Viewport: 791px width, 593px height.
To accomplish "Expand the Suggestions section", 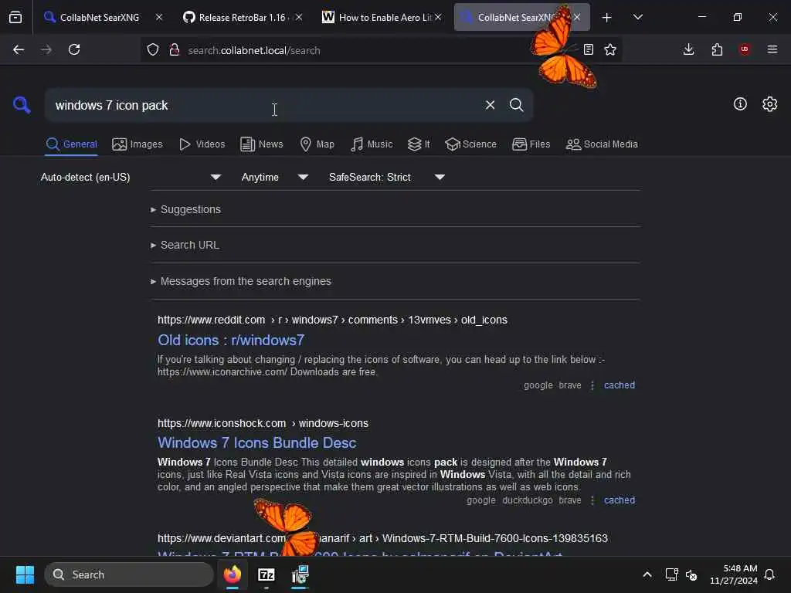I will click(185, 209).
